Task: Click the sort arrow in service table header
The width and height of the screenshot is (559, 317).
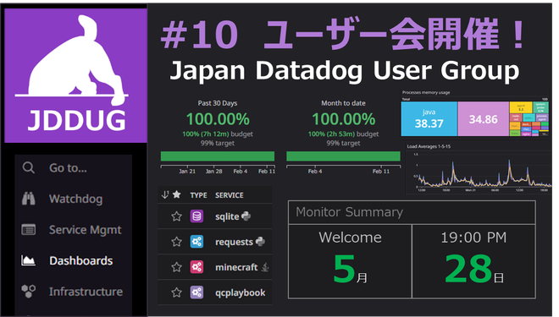Action: pos(165,194)
